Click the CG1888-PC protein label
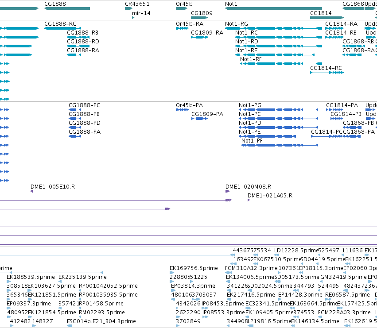This screenshot has width=377, height=328. pyautogui.click(x=84, y=105)
